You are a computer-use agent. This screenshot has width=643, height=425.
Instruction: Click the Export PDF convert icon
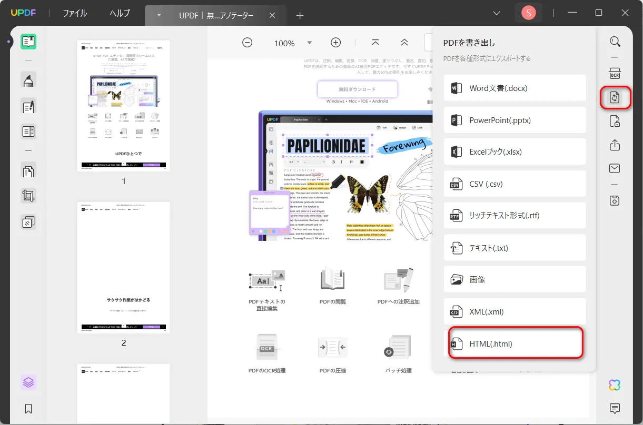pos(615,98)
